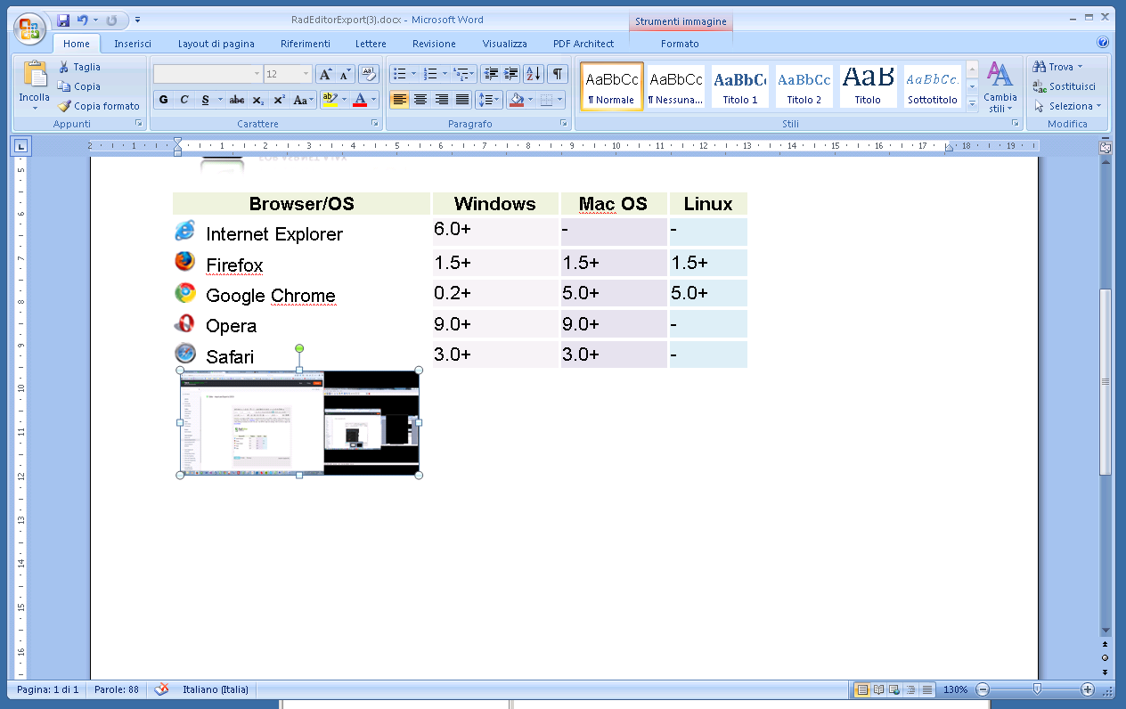The image size is (1126, 709).
Task: Decrease font size with shrink font icon
Action: tap(345, 74)
